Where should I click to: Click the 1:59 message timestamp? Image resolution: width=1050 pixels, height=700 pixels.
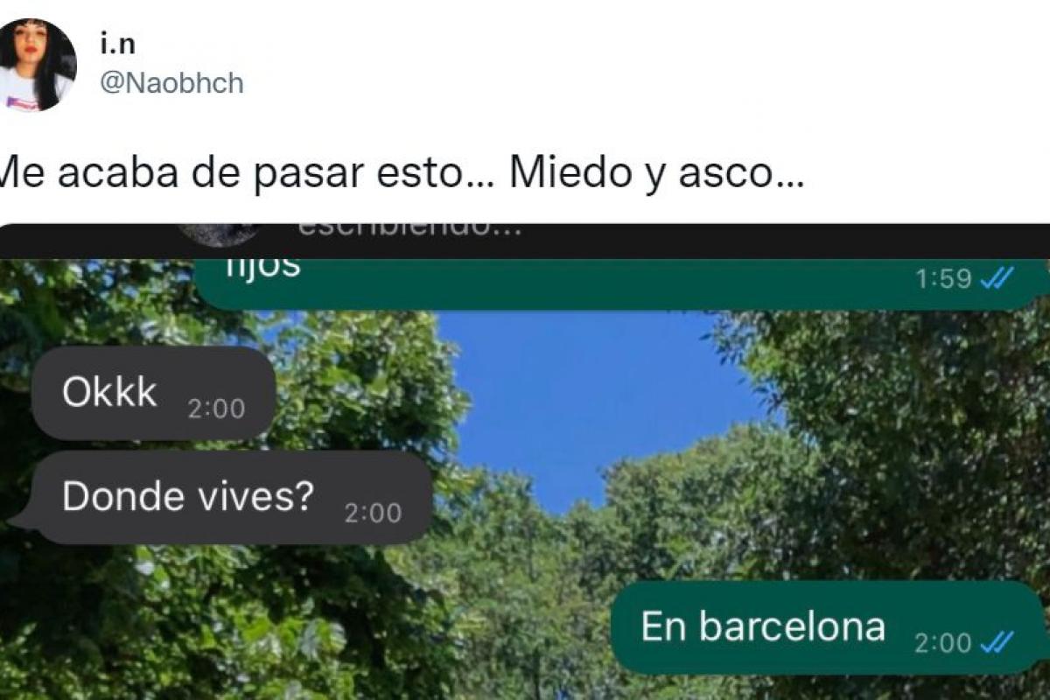pos(943,279)
